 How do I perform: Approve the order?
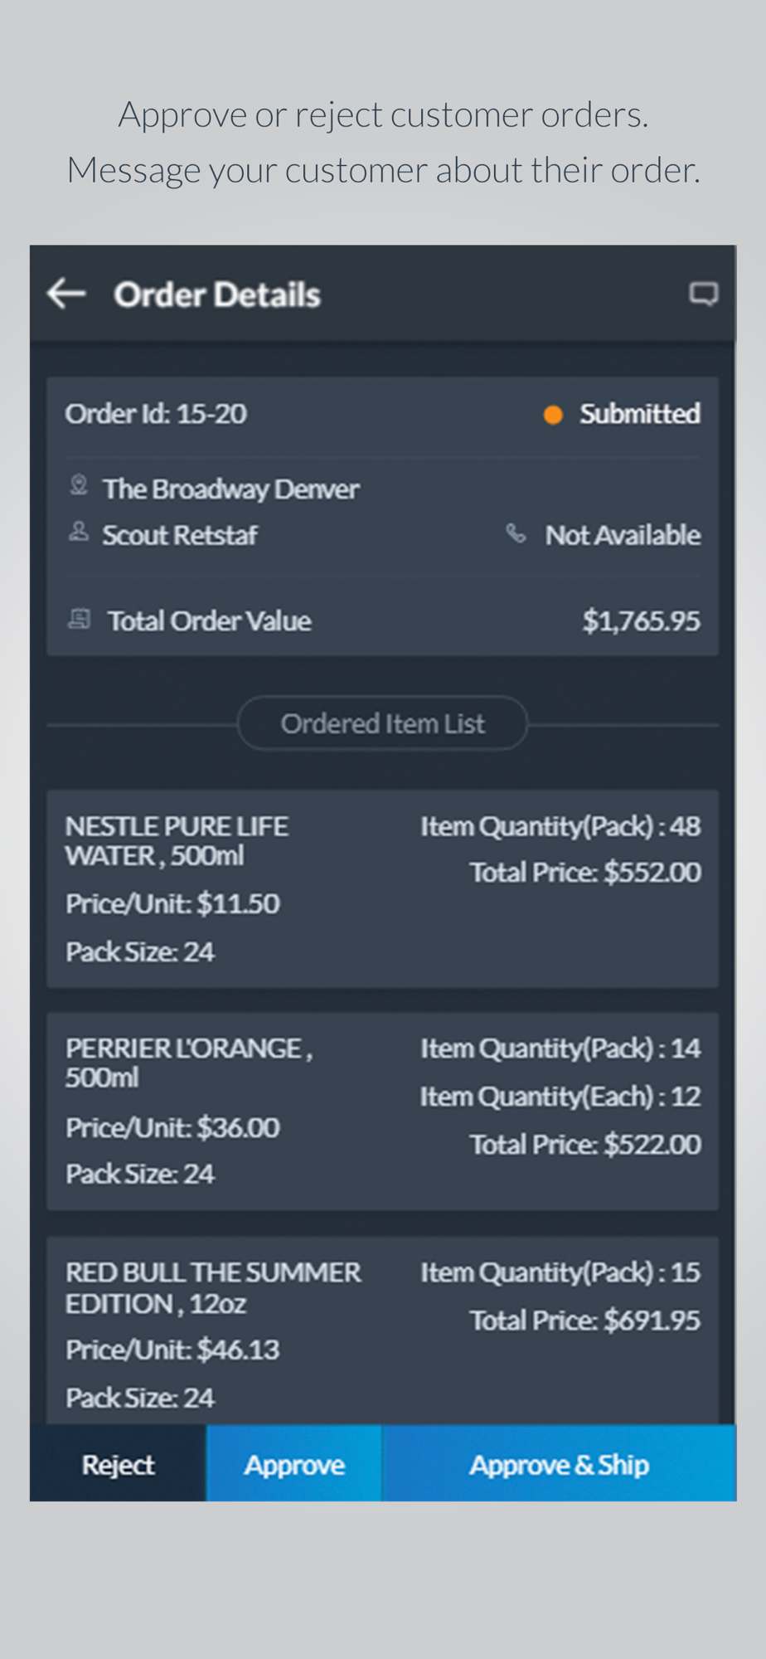tap(294, 1464)
